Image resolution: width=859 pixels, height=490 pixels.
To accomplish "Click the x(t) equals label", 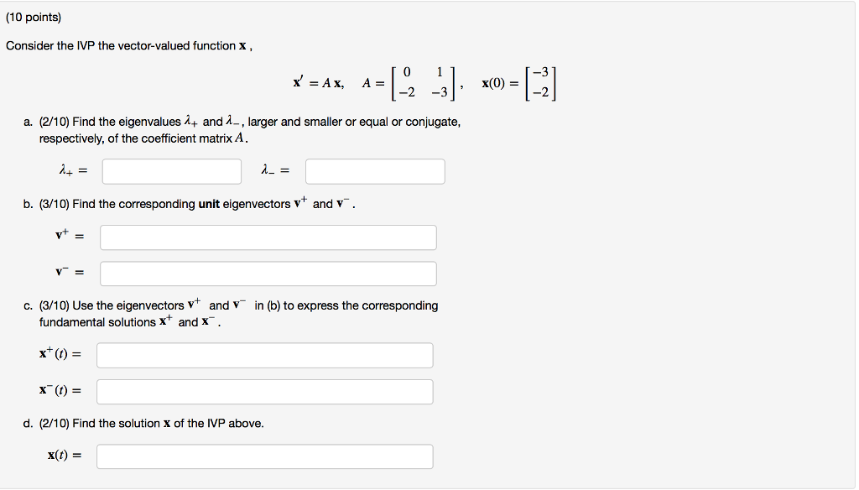I will coord(60,456).
